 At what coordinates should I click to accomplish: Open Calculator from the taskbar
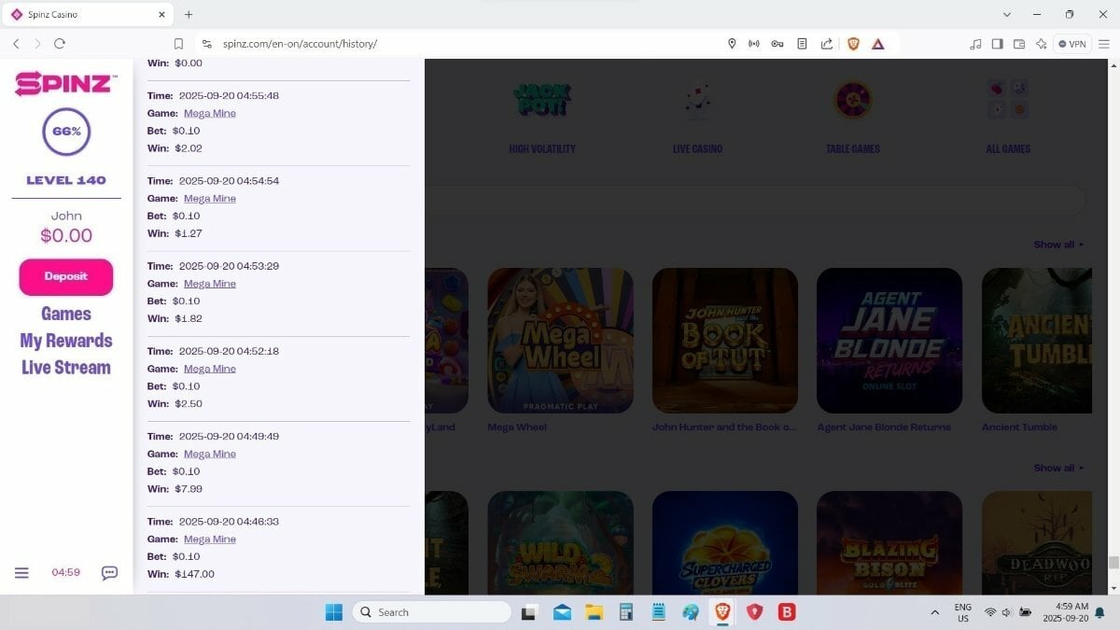pos(626,612)
